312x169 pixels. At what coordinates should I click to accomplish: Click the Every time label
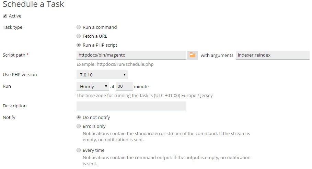tap(93, 150)
